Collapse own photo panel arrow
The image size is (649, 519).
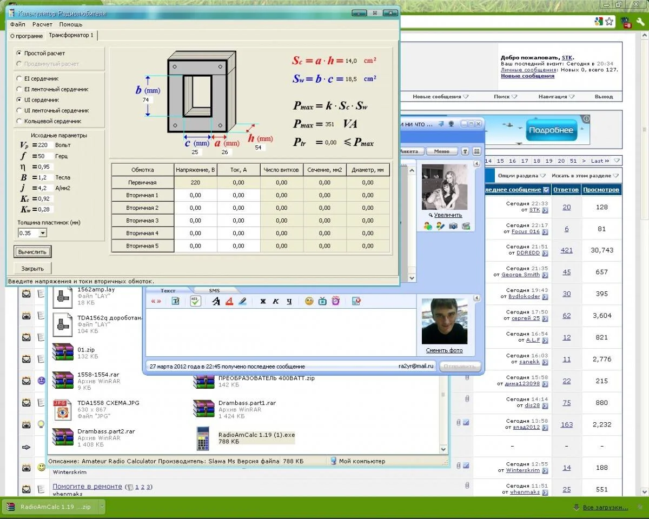coord(477,298)
